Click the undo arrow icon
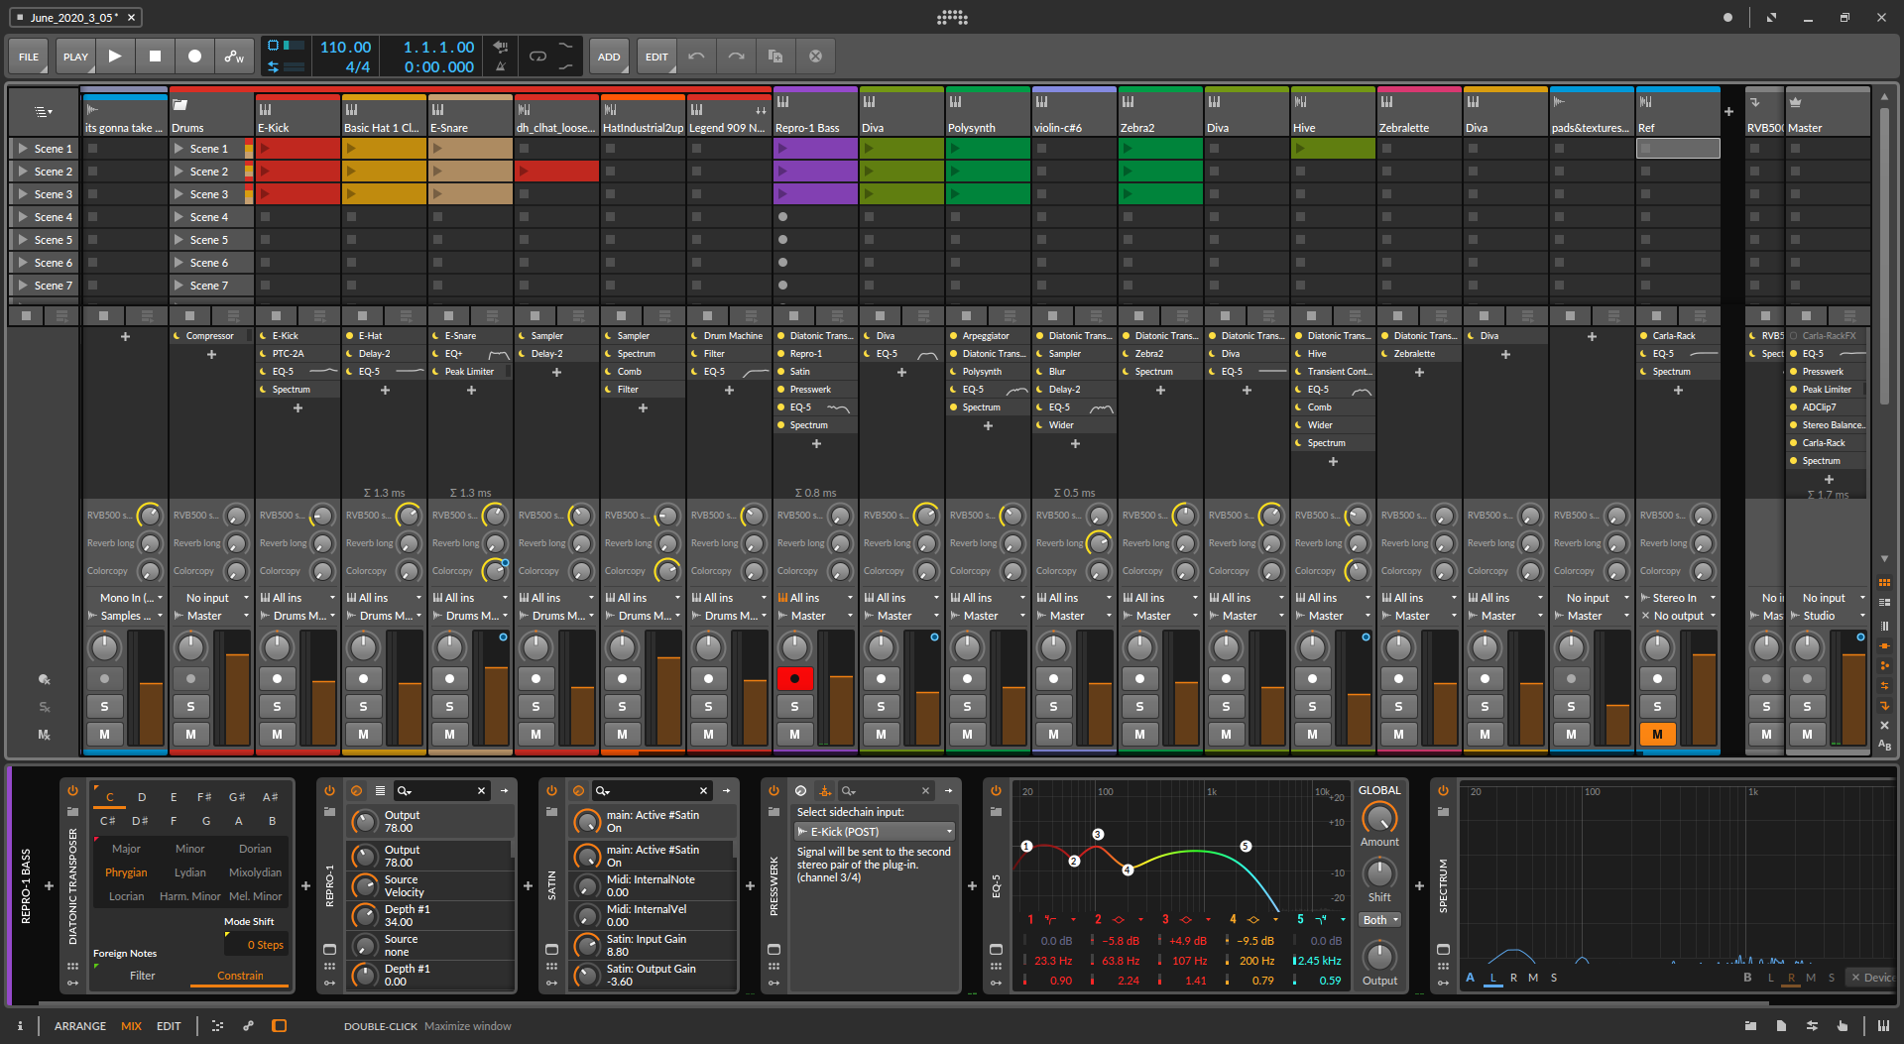The image size is (1904, 1044). [696, 57]
